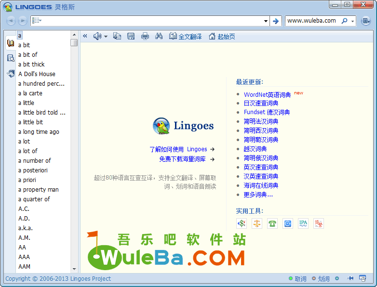Open the 了解如何使用 Lingoes link
Screen dimensions: 377x287
[x=178, y=149]
